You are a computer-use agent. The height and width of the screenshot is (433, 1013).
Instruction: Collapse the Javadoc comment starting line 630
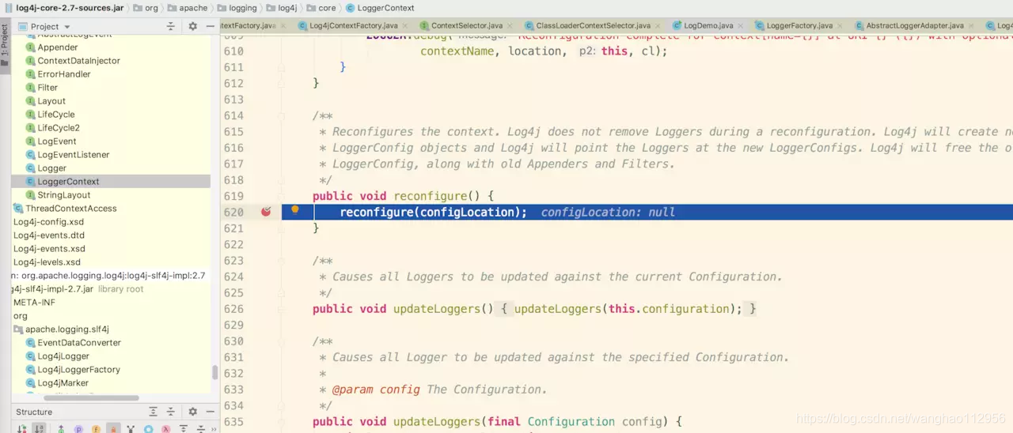pyautogui.click(x=281, y=341)
